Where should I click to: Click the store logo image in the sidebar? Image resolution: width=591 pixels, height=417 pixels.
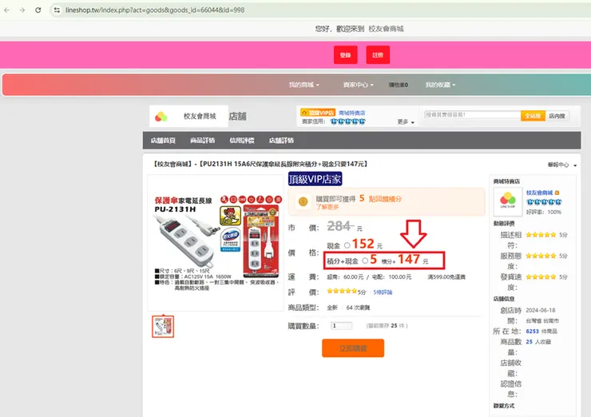pyautogui.click(x=508, y=201)
